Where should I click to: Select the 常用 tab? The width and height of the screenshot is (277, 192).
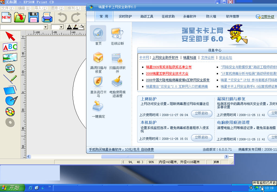104,16
